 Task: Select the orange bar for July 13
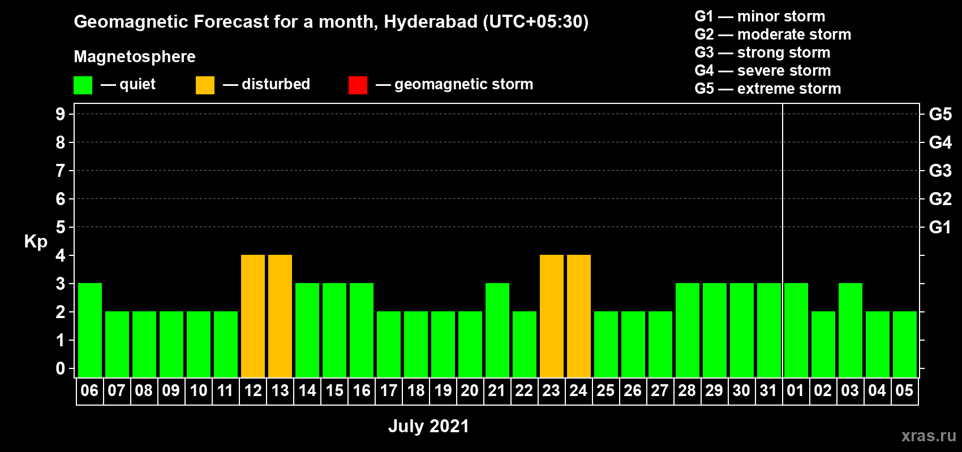(x=280, y=316)
